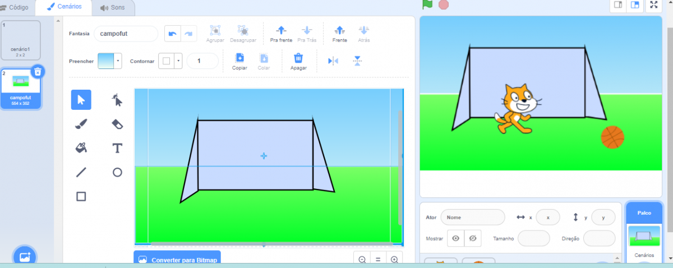Hide sprite using crossed-eye icon
This screenshot has height=268, width=673.
pyautogui.click(x=473, y=238)
